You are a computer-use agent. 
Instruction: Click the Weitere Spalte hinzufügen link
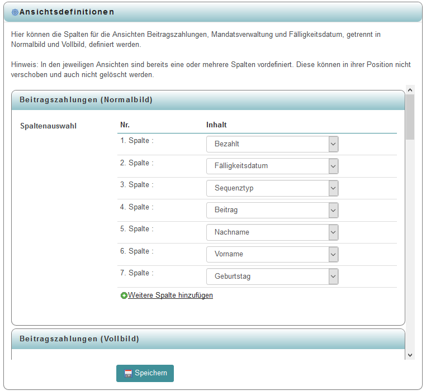[x=170, y=295]
